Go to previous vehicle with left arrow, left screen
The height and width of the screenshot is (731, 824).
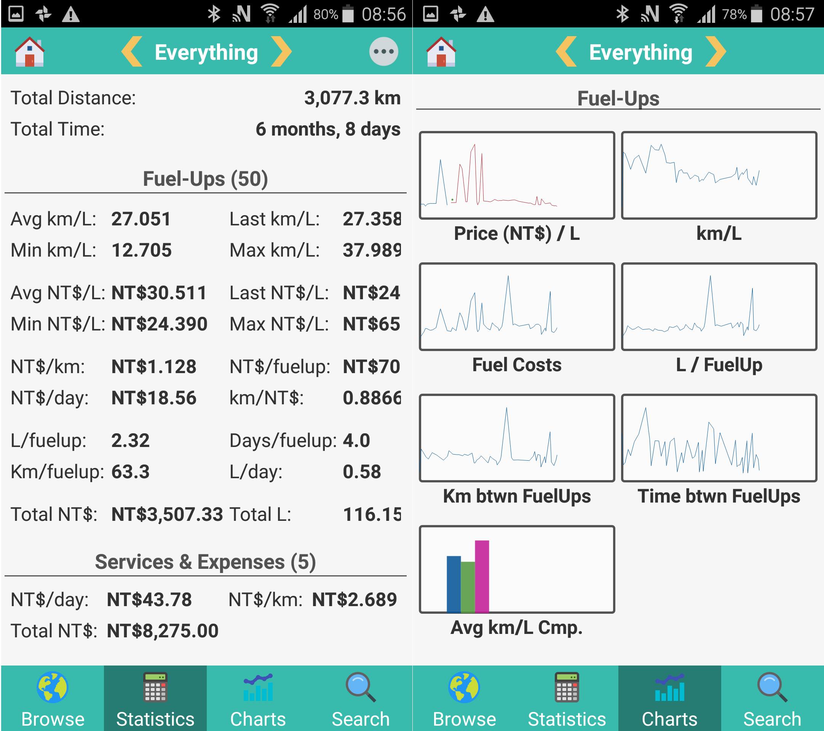click(132, 51)
